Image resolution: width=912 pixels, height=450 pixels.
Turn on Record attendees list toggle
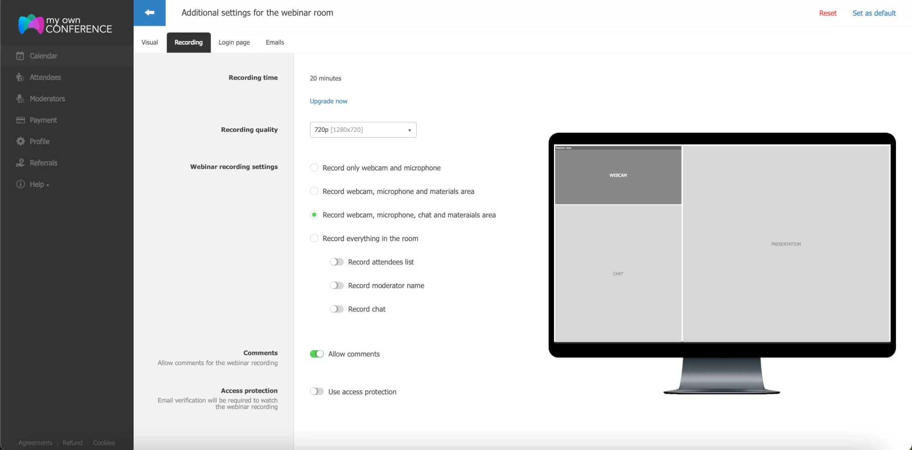(x=336, y=262)
